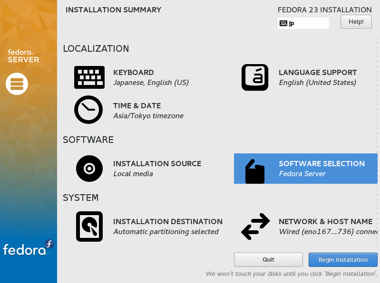Click the Fedora Server stacked-disks logo

click(x=17, y=84)
